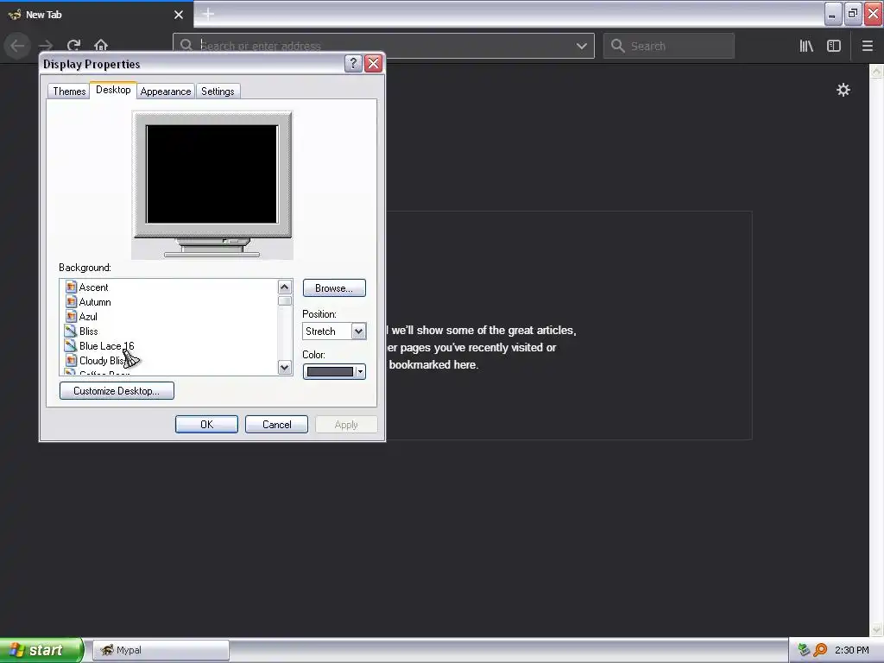This screenshot has width=884, height=663.
Task: Go back using the browser back arrow
Action: [17, 46]
